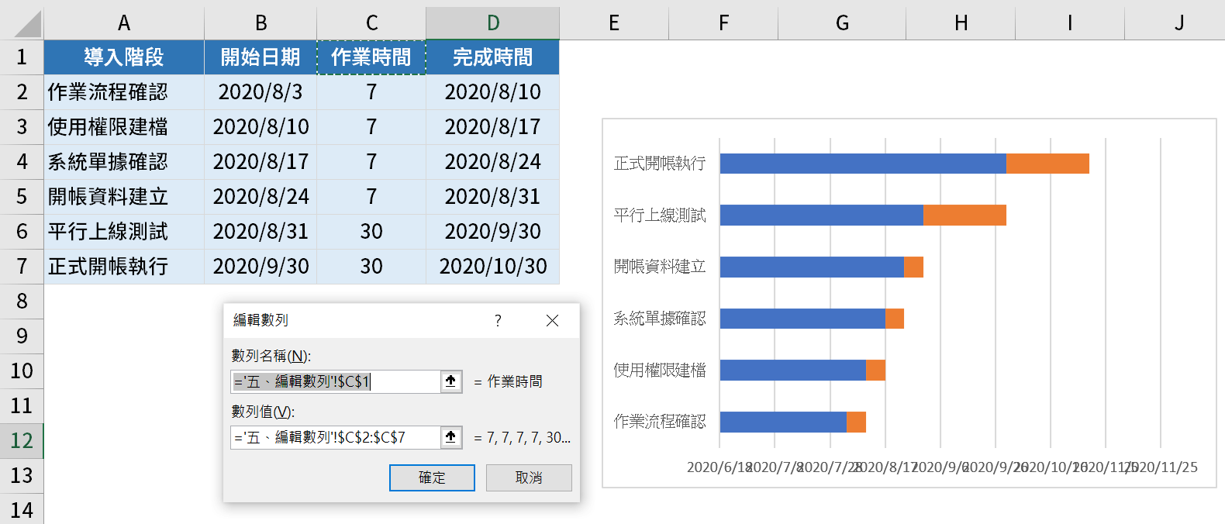Select column I header
This screenshot has height=524, width=1225.
[x=1070, y=23]
